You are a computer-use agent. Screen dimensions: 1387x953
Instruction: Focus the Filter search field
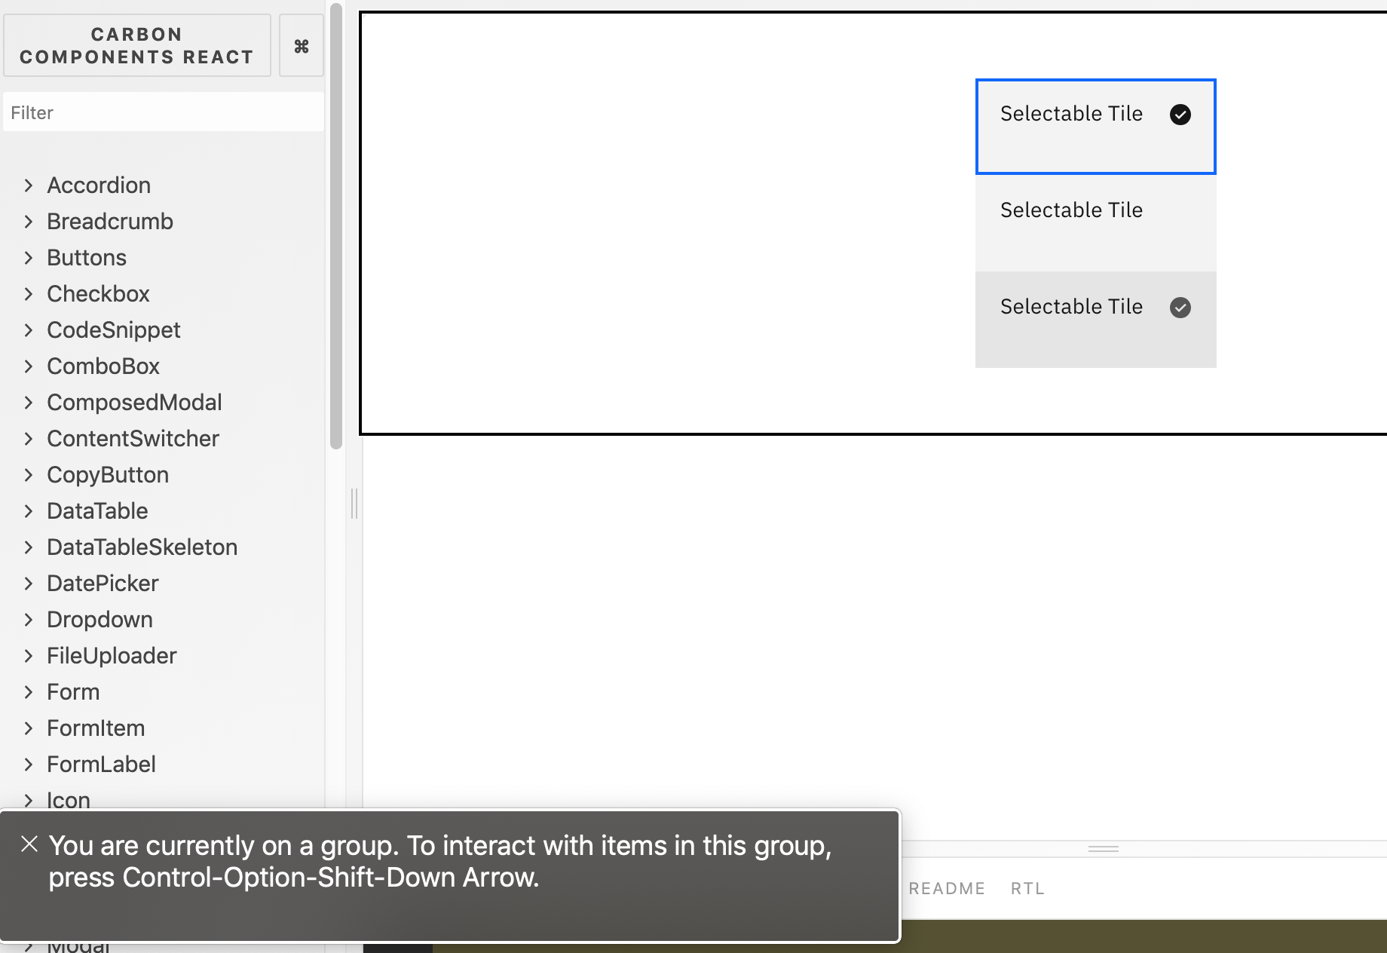tap(164, 112)
